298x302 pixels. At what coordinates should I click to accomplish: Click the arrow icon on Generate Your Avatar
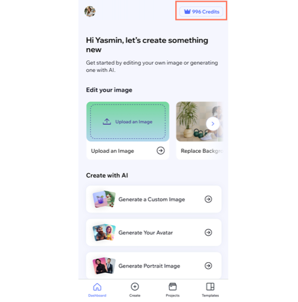[x=209, y=233]
